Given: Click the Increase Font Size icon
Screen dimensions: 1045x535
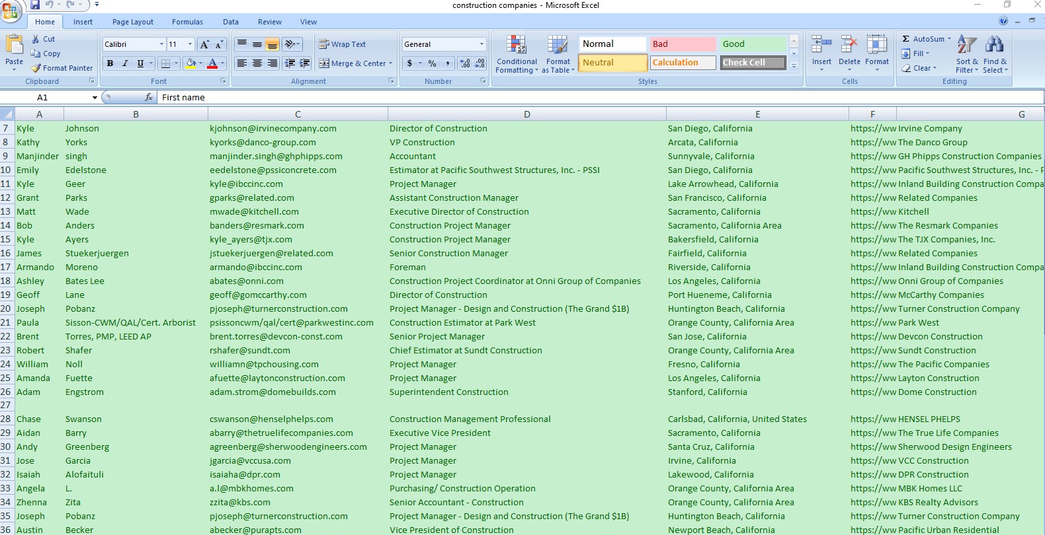Looking at the screenshot, I should tap(204, 44).
